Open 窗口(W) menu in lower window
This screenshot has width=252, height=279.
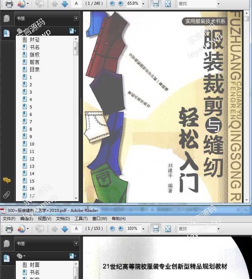[99, 218]
